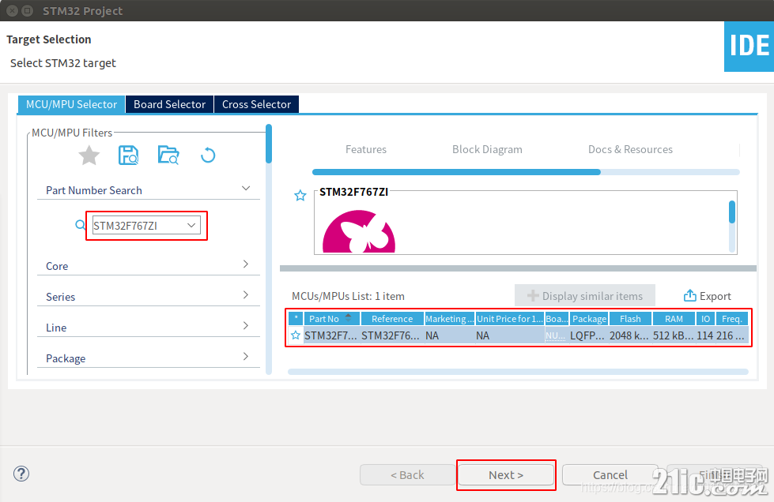The height and width of the screenshot is (502, 774).
Task: Click the Export icon button
Action: (707, 295)
